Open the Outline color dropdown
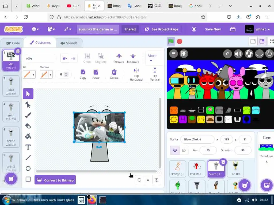This screenshot has width=274, height=205. coord(50,75)
